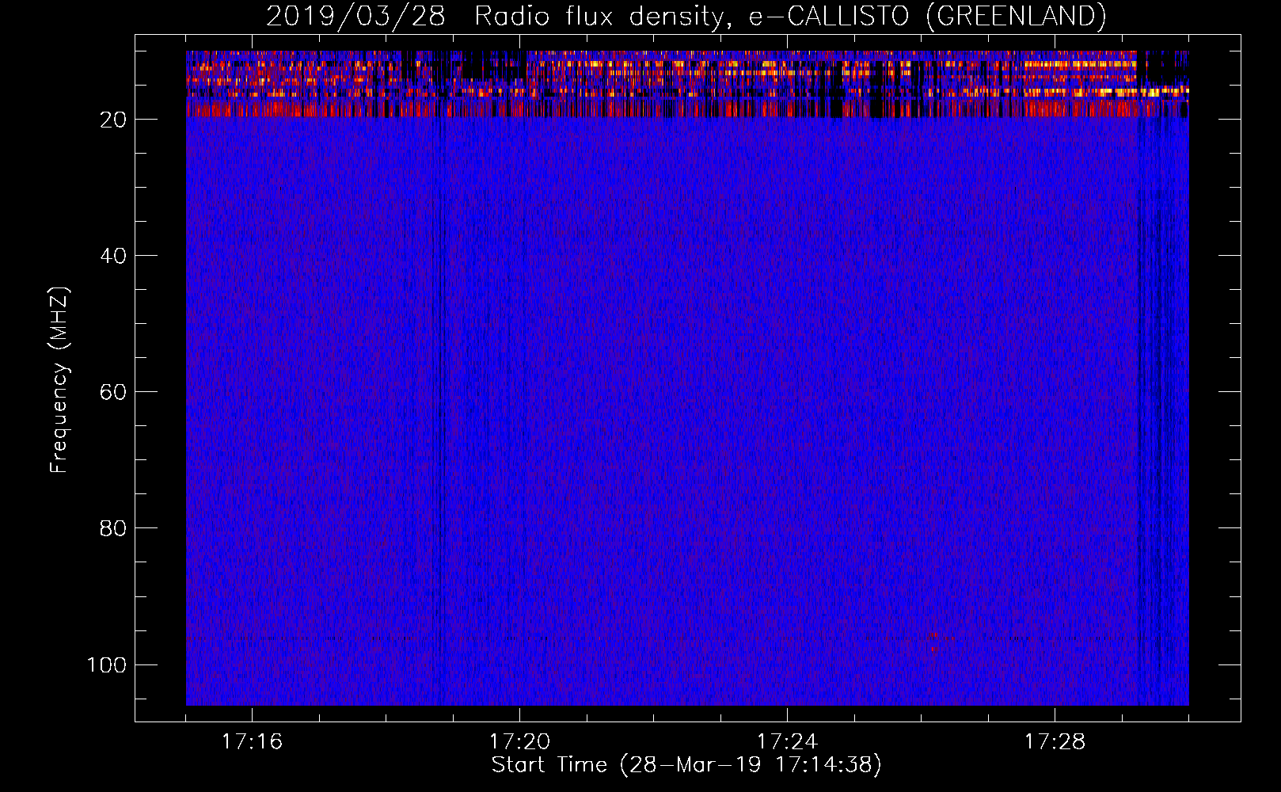Click the y-axis tick label '60'
The height and width of the screenshot is (792, 1281).
(114, 392)
